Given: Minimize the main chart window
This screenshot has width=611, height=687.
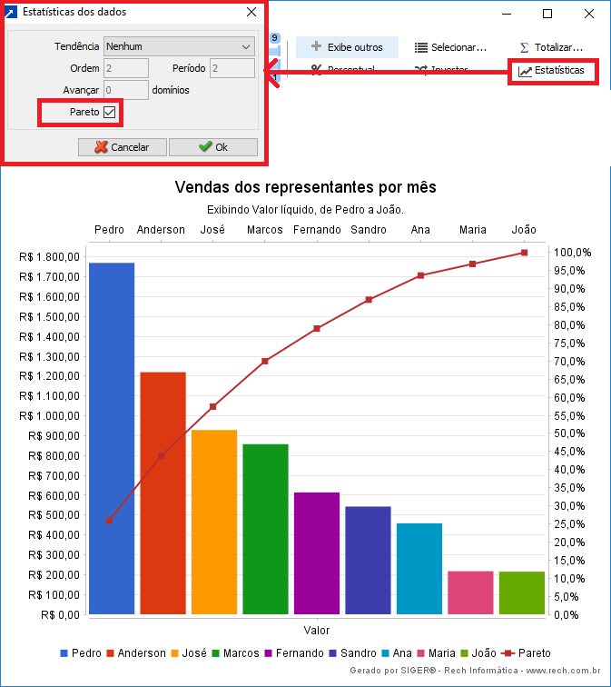Looking at the screenshot, I should click(x=507, y=14).
